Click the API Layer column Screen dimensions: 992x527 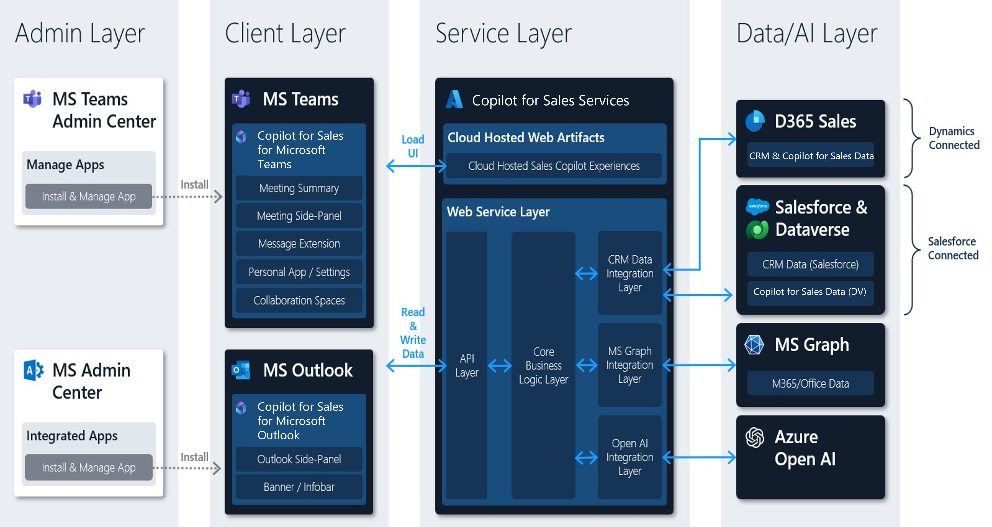(467, 365)
